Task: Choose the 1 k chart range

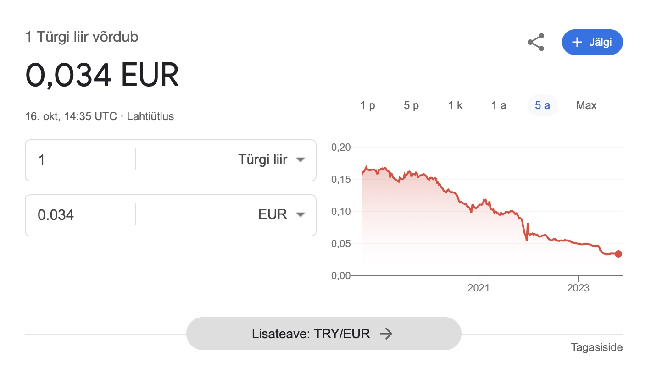Action: (x=455, y=105)
